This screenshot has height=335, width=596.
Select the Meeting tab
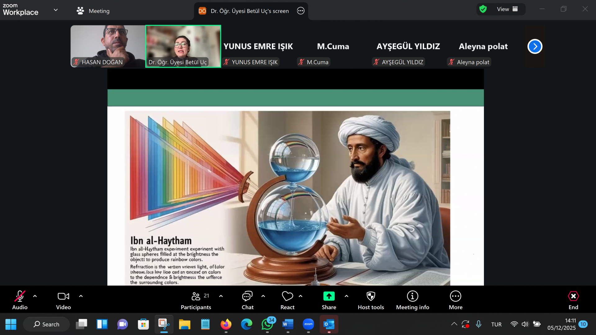tap(93, 11)
